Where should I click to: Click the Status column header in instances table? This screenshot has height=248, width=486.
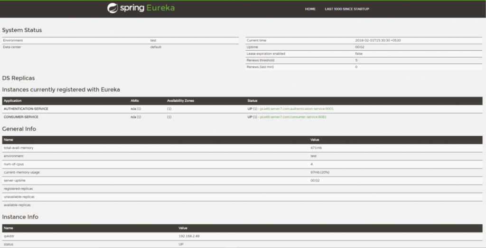[x=252, y=101]
